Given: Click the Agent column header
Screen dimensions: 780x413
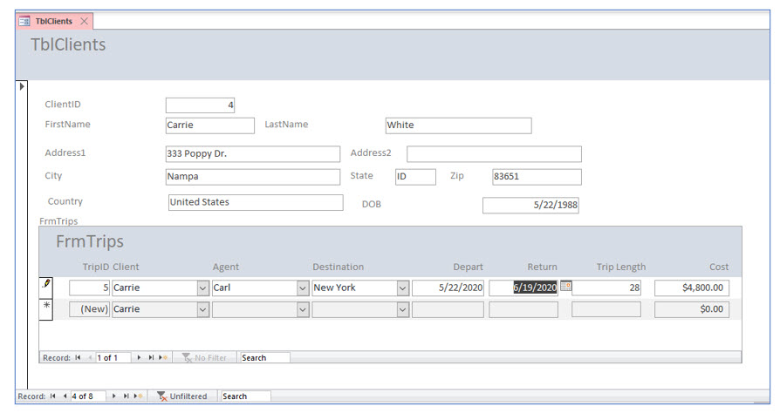Looking at the screenshot, I should click(226, 267).
